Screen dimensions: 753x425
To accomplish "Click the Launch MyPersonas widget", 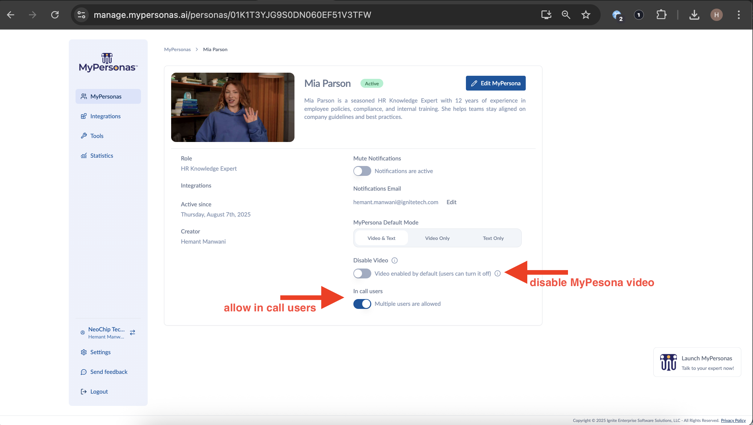I will click(x=697, y=362).
